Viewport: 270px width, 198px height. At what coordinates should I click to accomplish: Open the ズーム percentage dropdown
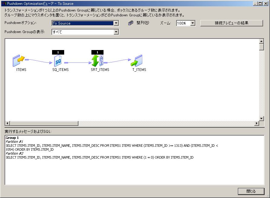(193, 23)
